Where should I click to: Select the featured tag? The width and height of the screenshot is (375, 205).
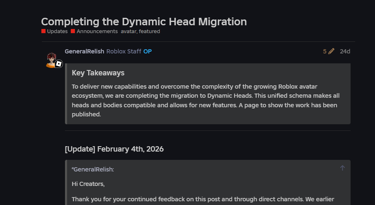point(150,31)
